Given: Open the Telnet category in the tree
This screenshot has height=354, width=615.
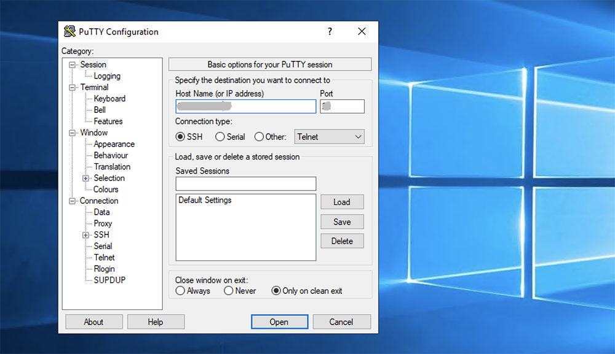Looking at the screenshot, I should pyautogui.click(x=105, y=258).
